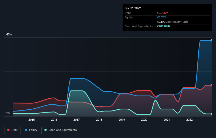This screenshot has width=216, height=138.
Task: Click the tooltip Cash And Equivalents label
Action: click(x=139, y=26)
